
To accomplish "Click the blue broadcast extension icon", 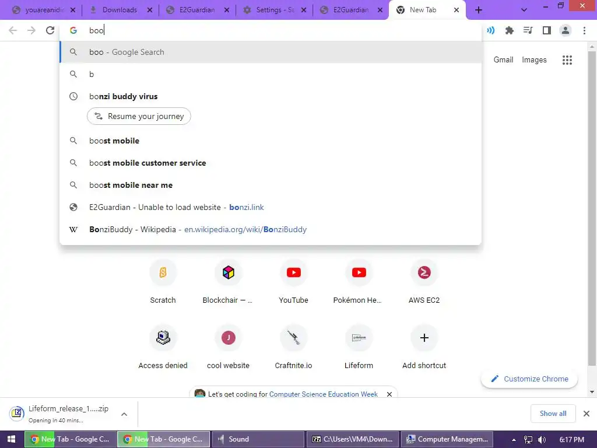I will point(490,30).
